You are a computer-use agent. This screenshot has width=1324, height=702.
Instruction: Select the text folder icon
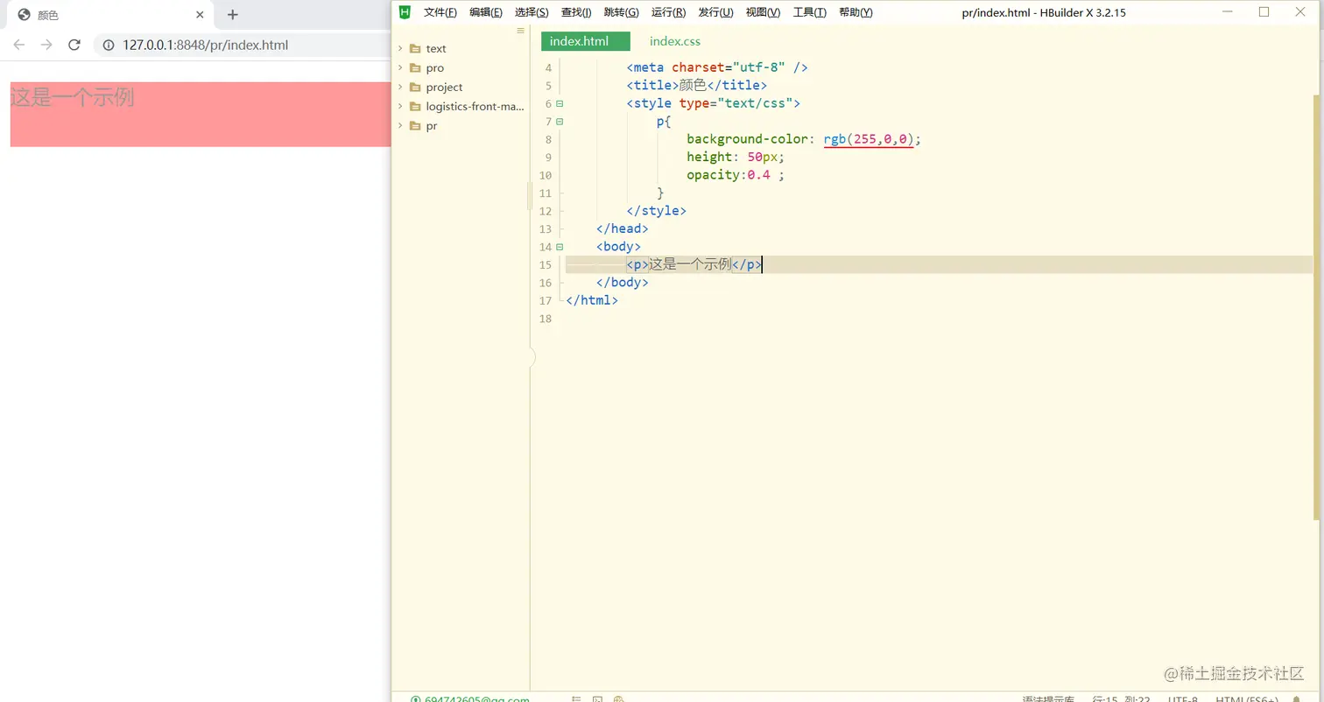415,48
